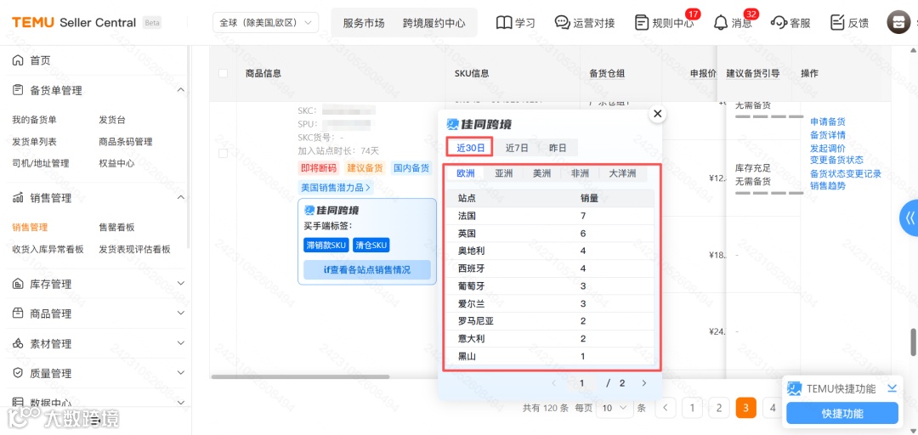Expand the 数据中心 menu section
This screenshot has height=435, width=918.
click(181, 404)
